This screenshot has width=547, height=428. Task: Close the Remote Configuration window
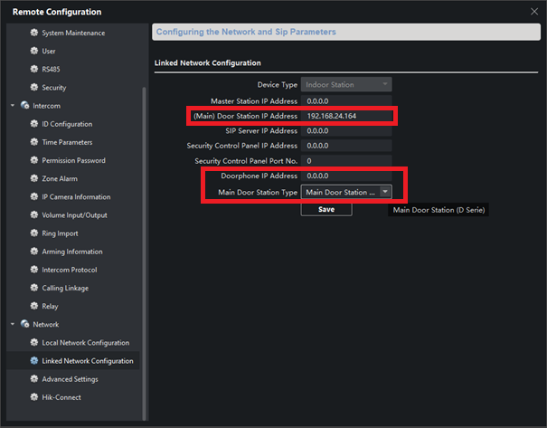point(533,11)
